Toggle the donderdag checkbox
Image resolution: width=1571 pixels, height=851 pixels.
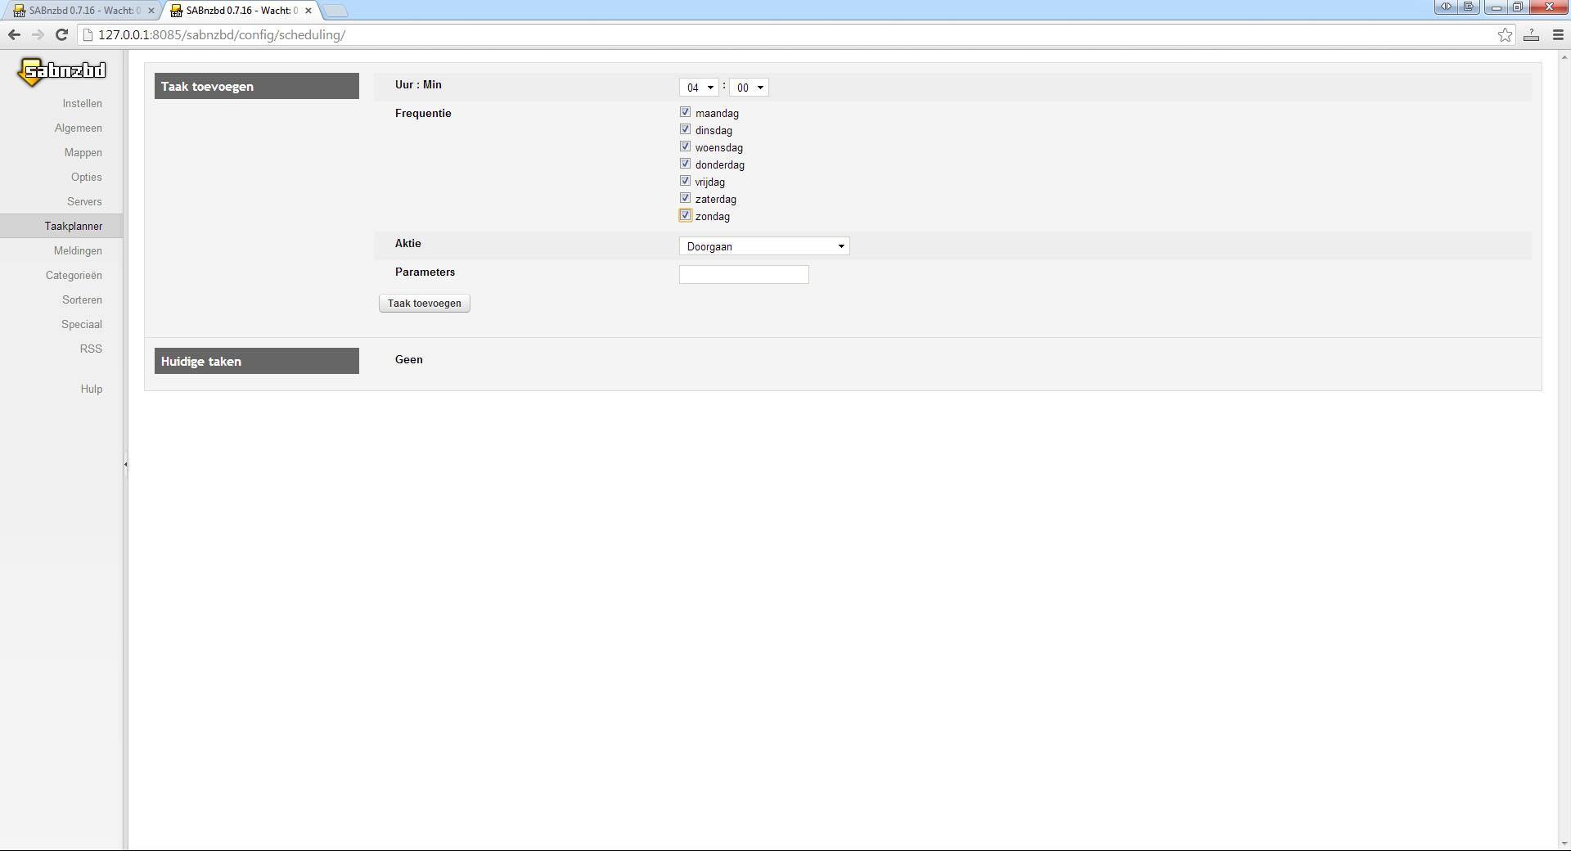[x=685, y=164]
